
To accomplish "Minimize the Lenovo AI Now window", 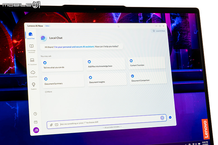I will [x=156, y=26].
